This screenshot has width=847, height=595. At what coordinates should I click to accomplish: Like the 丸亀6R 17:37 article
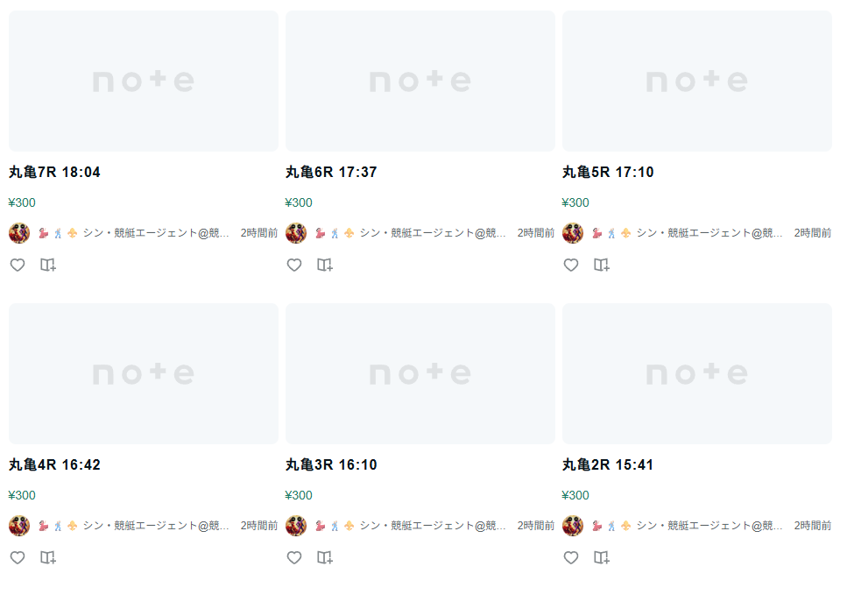tap(294, 265)
